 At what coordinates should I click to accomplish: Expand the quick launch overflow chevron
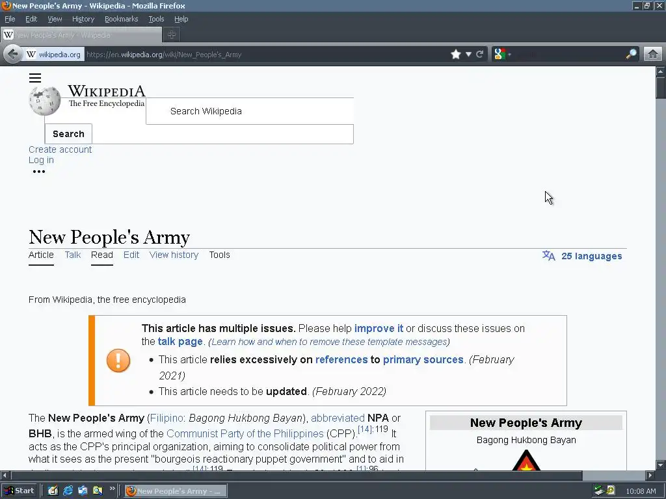pos(112,489)
